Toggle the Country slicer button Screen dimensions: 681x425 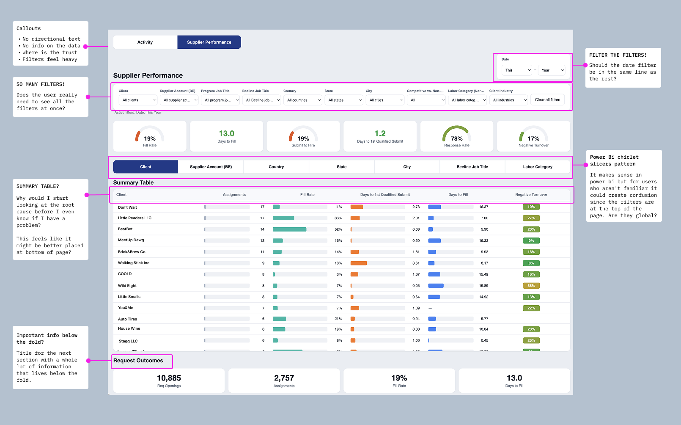(x=276, y=167)
